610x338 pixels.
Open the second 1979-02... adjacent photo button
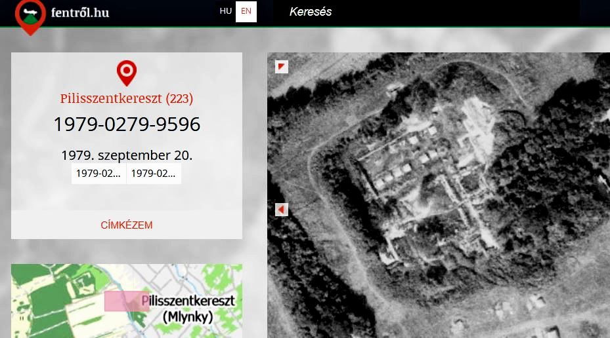click(x=154, y=174)
